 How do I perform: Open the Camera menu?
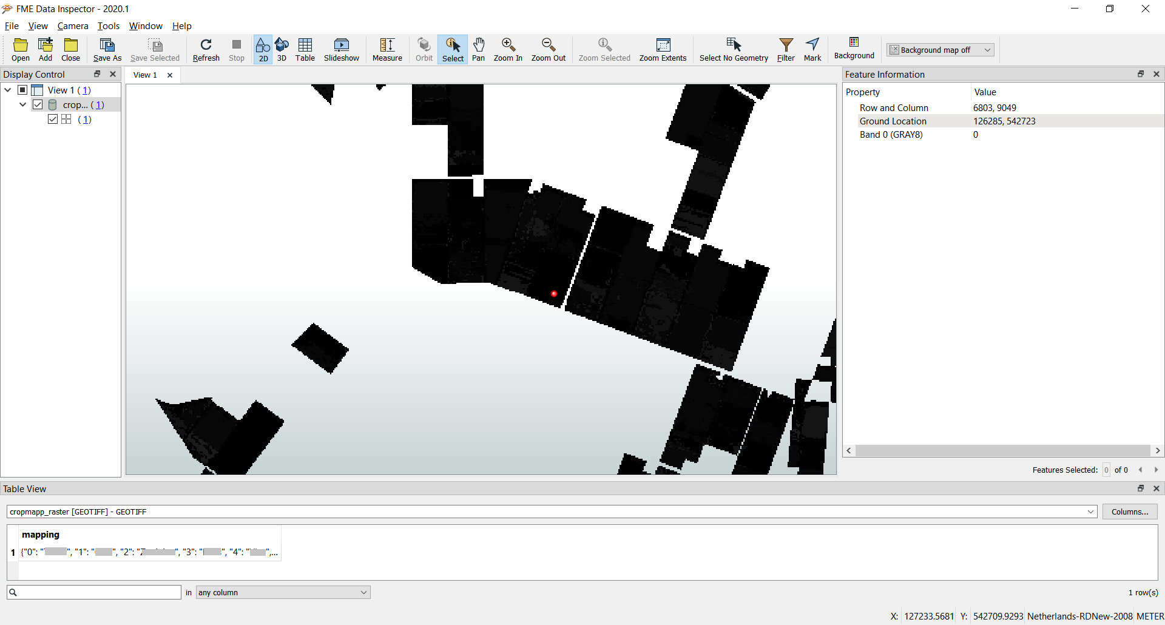tap(73, 25)
